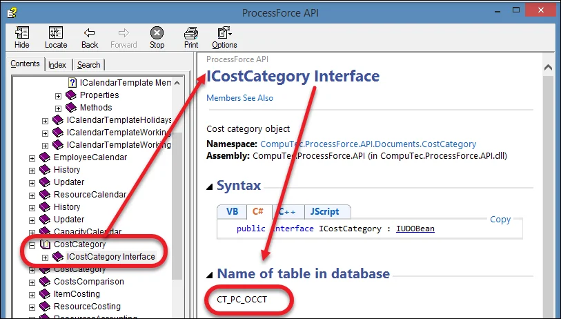Click the IUDOBean link in syntax

coord(415,229)
